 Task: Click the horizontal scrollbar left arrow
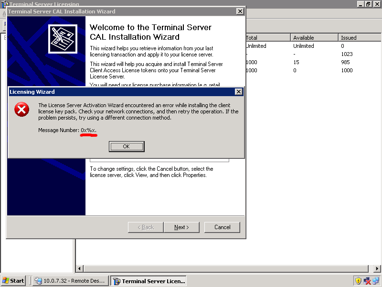pos(79,269)
